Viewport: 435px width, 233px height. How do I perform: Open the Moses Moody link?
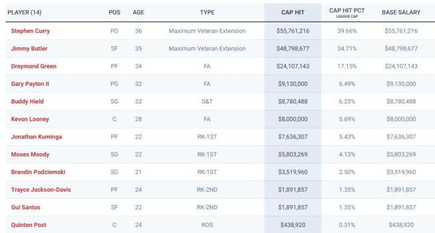coord(30,154)
